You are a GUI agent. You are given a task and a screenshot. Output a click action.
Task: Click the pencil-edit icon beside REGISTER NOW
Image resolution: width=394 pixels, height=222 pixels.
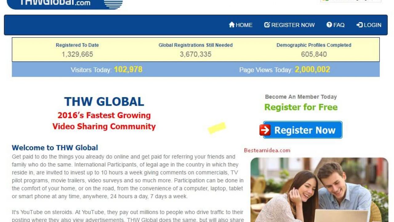[x=267, y=25]
